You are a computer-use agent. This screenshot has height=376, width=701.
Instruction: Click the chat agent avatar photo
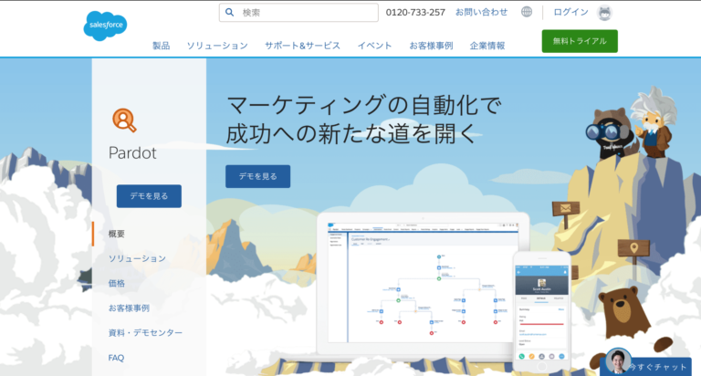tap(618, 361)
